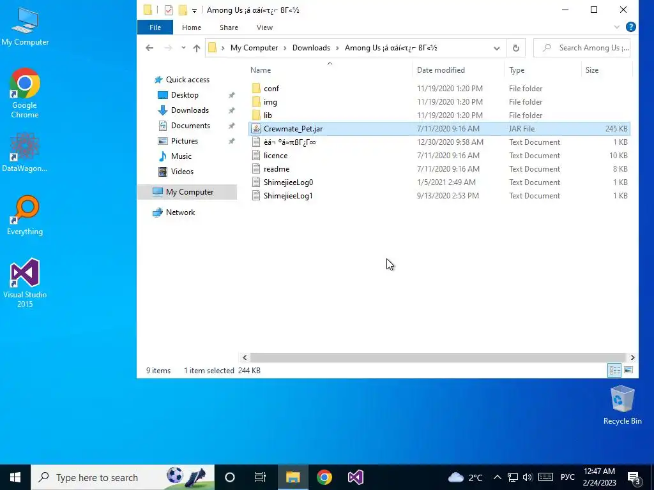Click Downloads in the address breadcrumb
Screen dimensions: 654x490
click(x=311, y=48)
